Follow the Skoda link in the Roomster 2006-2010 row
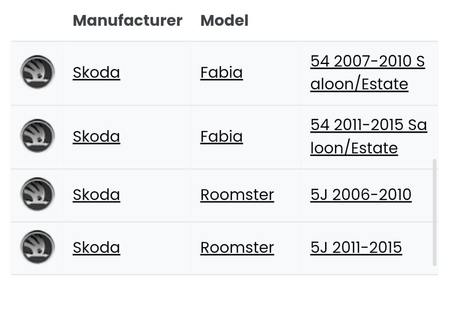This screenshot has width=449, height=316. point(96,195)
